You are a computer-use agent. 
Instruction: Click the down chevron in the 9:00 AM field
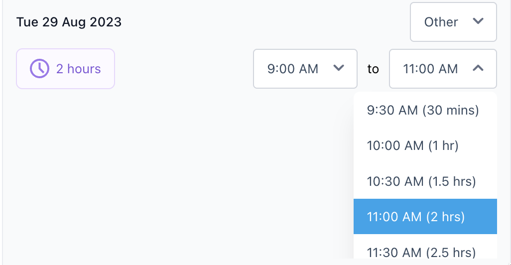point(339,68)
